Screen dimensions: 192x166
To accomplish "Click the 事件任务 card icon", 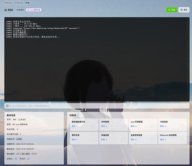I will point(94,139).
